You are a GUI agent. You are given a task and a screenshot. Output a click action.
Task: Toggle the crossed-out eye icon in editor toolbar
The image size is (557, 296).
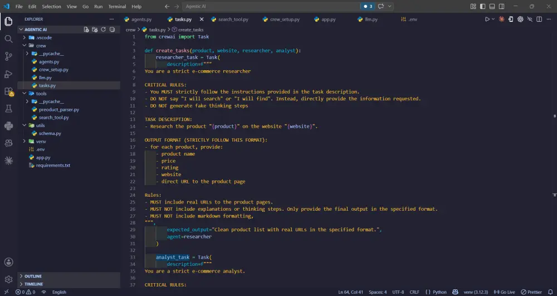tap(530, 19)
